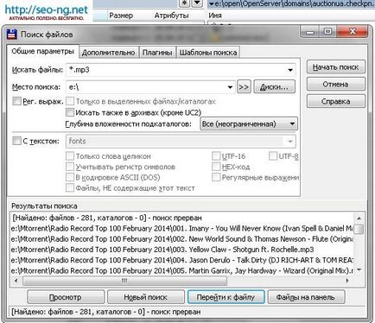Switch to the Общие параметры tab
This screenshot has height=323, width=375.
pyautogui.click(x=42, y=52)
